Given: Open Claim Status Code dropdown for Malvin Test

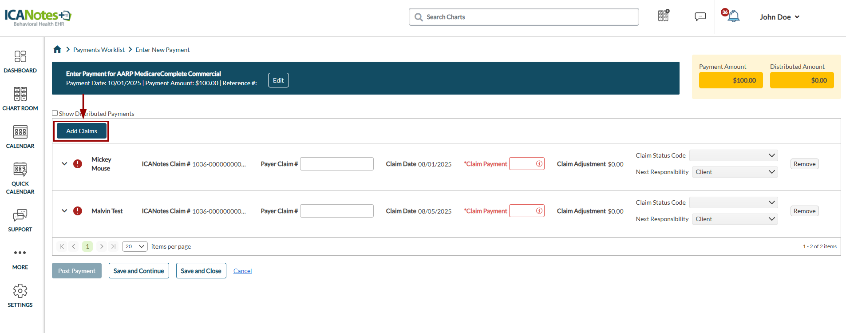Looking at the screenshot, I should point(733,202).
